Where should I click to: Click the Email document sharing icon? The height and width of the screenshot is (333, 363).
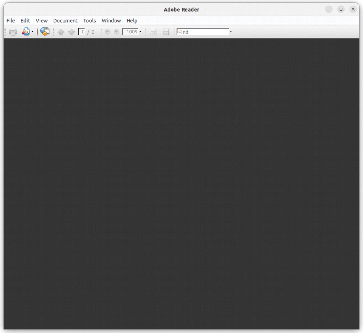(25, 32)
